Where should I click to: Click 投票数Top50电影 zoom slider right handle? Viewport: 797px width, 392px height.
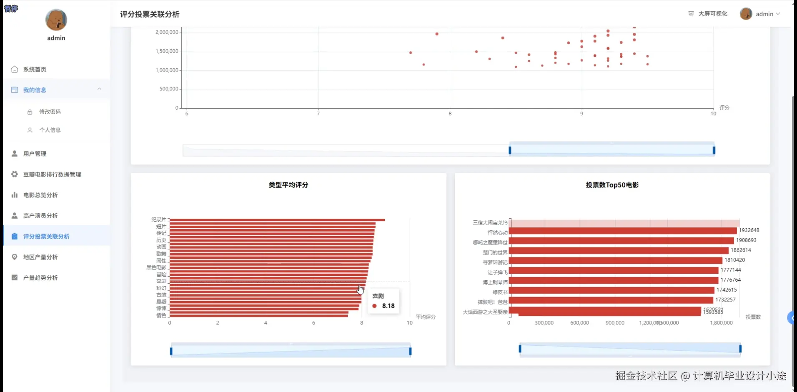pyautogui.click(x=740, y=349)
